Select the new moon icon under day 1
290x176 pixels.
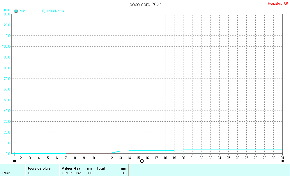coord(15,161)
